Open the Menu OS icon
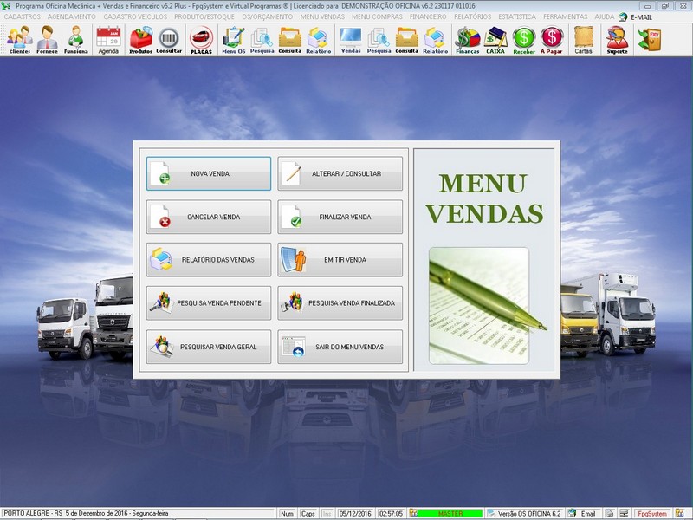693x520 pixels. pyautogui.click(x=233, y=40)
